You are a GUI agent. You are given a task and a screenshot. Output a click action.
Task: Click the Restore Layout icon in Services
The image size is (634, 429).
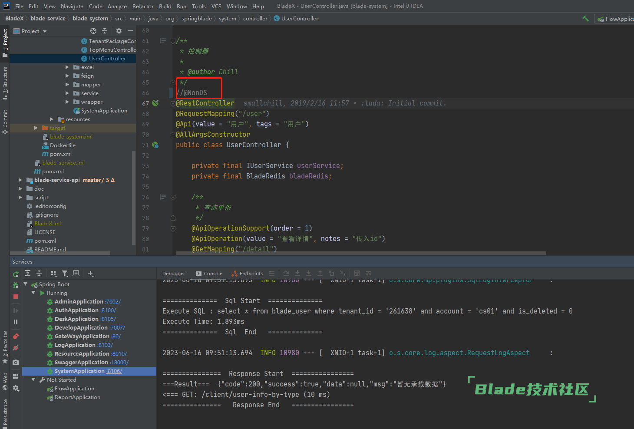coord(16,376)
